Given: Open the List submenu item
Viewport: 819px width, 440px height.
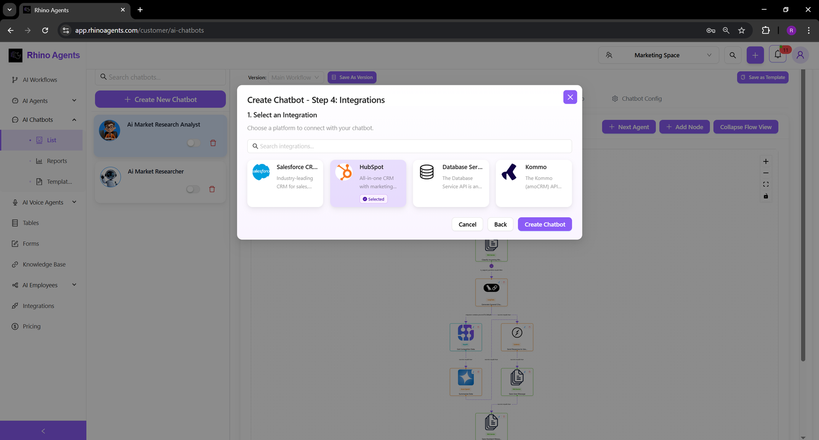Looking at the screenshot, I should [x=51, y=140].
